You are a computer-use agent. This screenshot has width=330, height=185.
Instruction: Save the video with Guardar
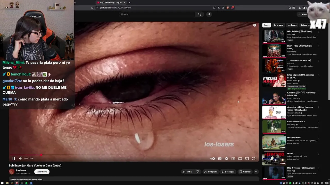pos(245,172)
